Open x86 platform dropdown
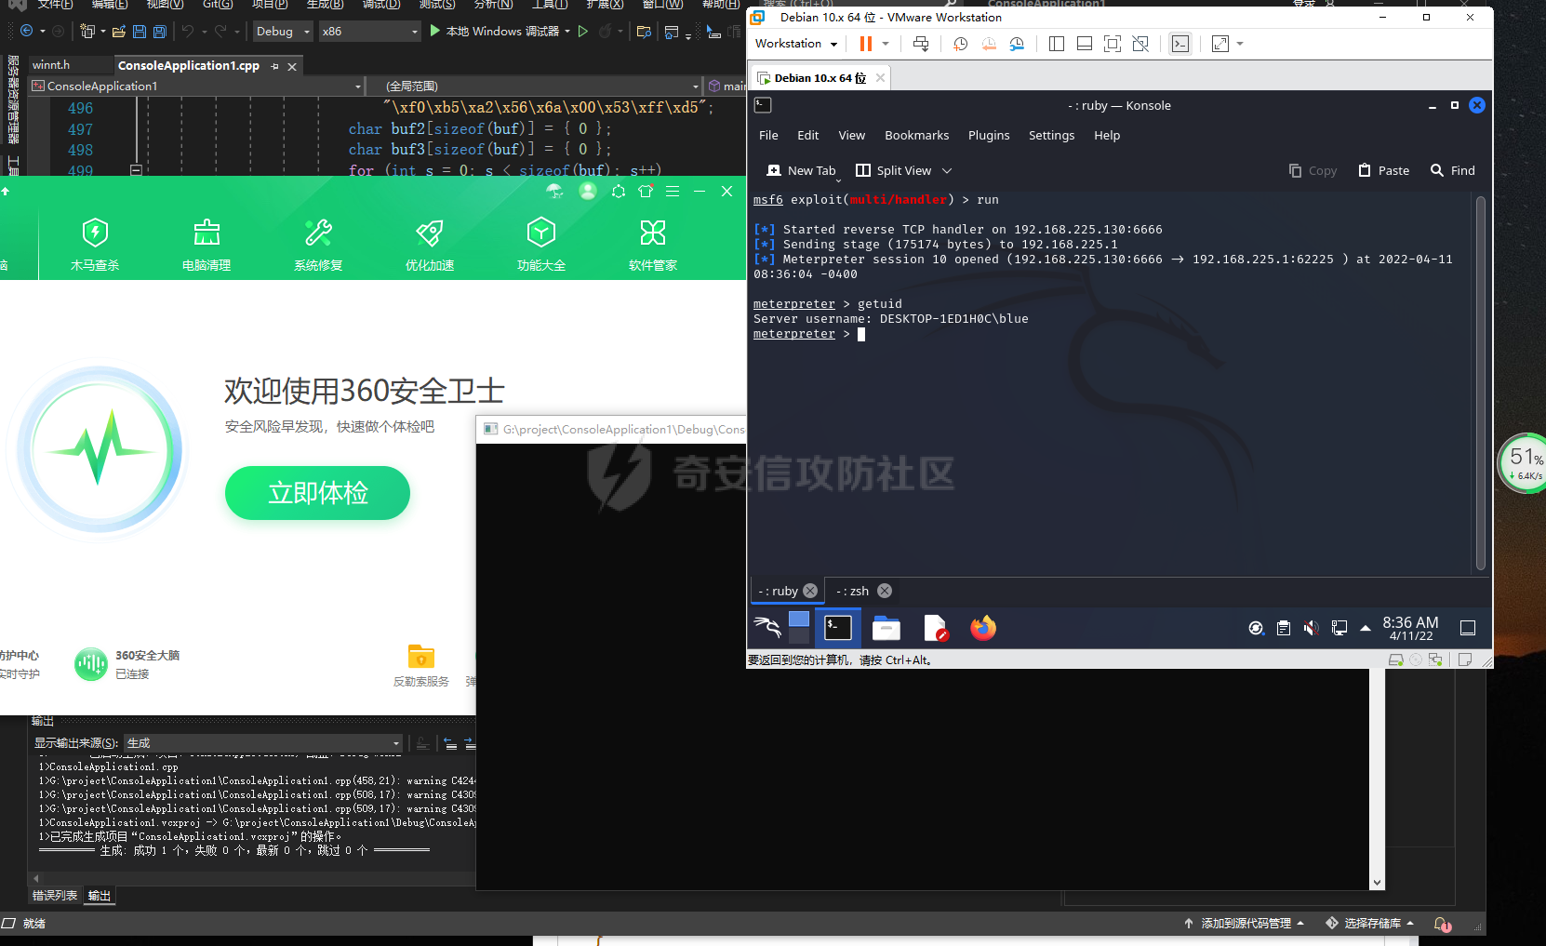1546x946 pixels. pyautogui.click(x=370, y=32)
